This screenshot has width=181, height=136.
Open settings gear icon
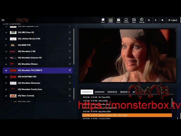click(x=162, y=20)
